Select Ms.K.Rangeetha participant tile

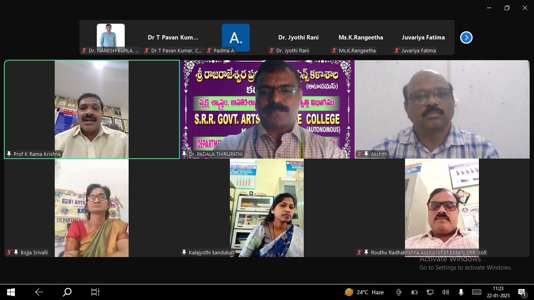click(x=360, y=37)
